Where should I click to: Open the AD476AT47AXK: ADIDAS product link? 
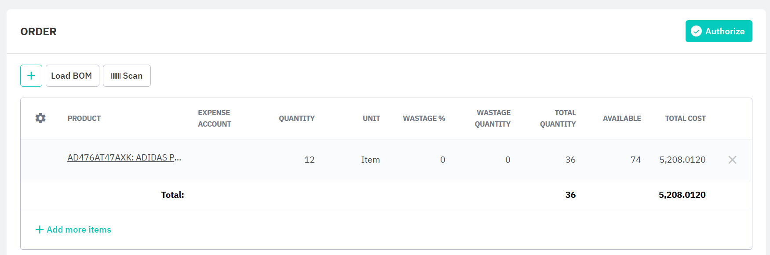click(x=124, y=157)
